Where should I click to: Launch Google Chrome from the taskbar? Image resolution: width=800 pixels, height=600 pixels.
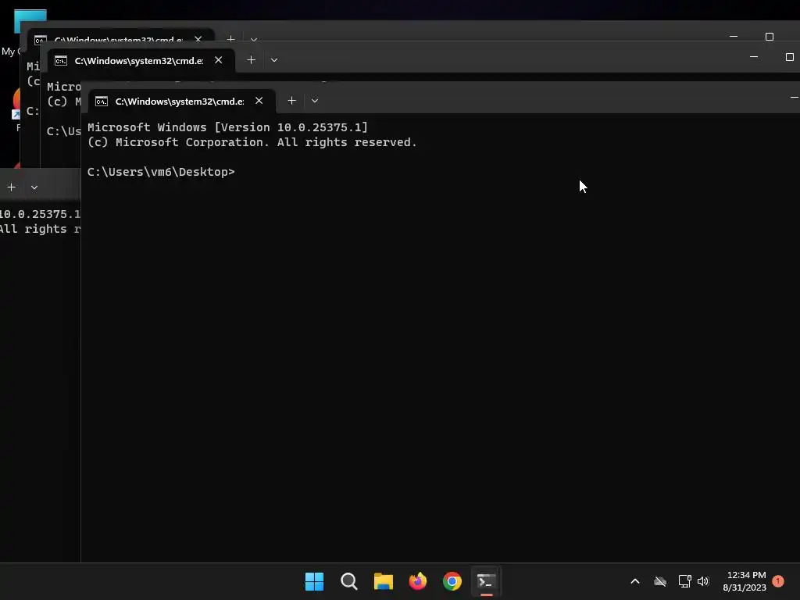coord(452,581)
